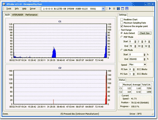The height and width of the screenshot is (120, 158).
Task: Click the C1 chart title
Action: click(x=60, y=21)
